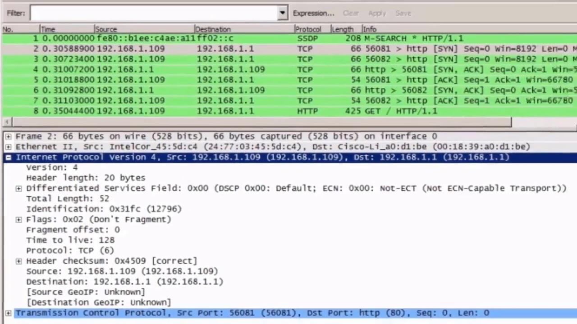Click the Save filter button
This screenshot has height=324, width=577.
(403, 13)
